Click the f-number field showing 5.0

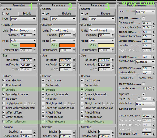point(147,46)
